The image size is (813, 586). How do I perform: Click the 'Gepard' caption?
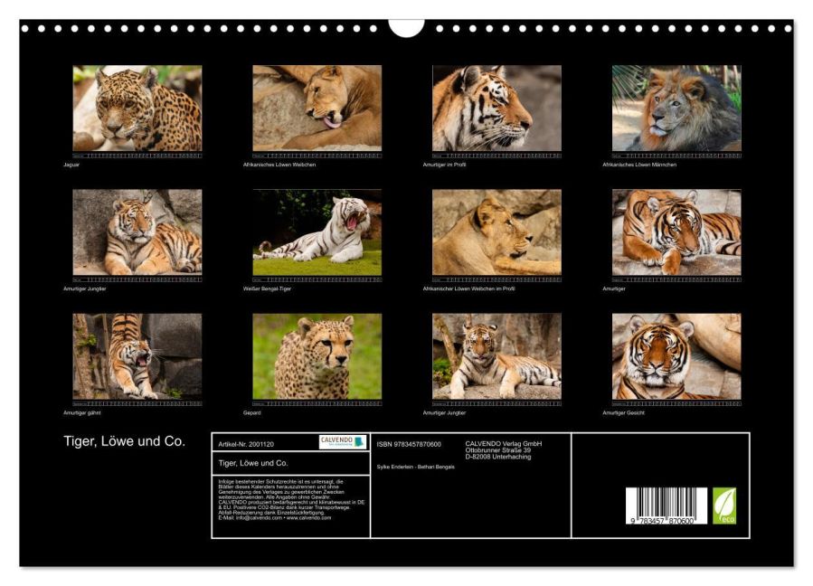click(252, 412)
